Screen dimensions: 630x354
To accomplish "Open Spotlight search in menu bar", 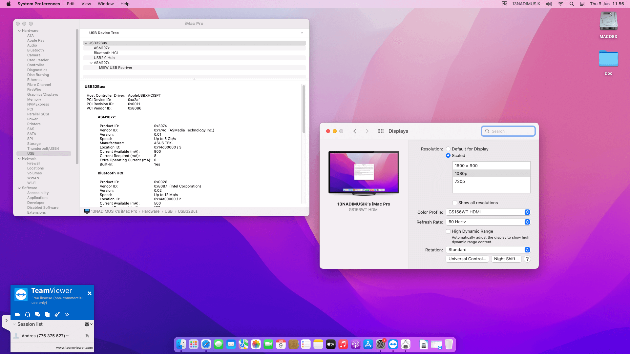I will coord(572,4).
